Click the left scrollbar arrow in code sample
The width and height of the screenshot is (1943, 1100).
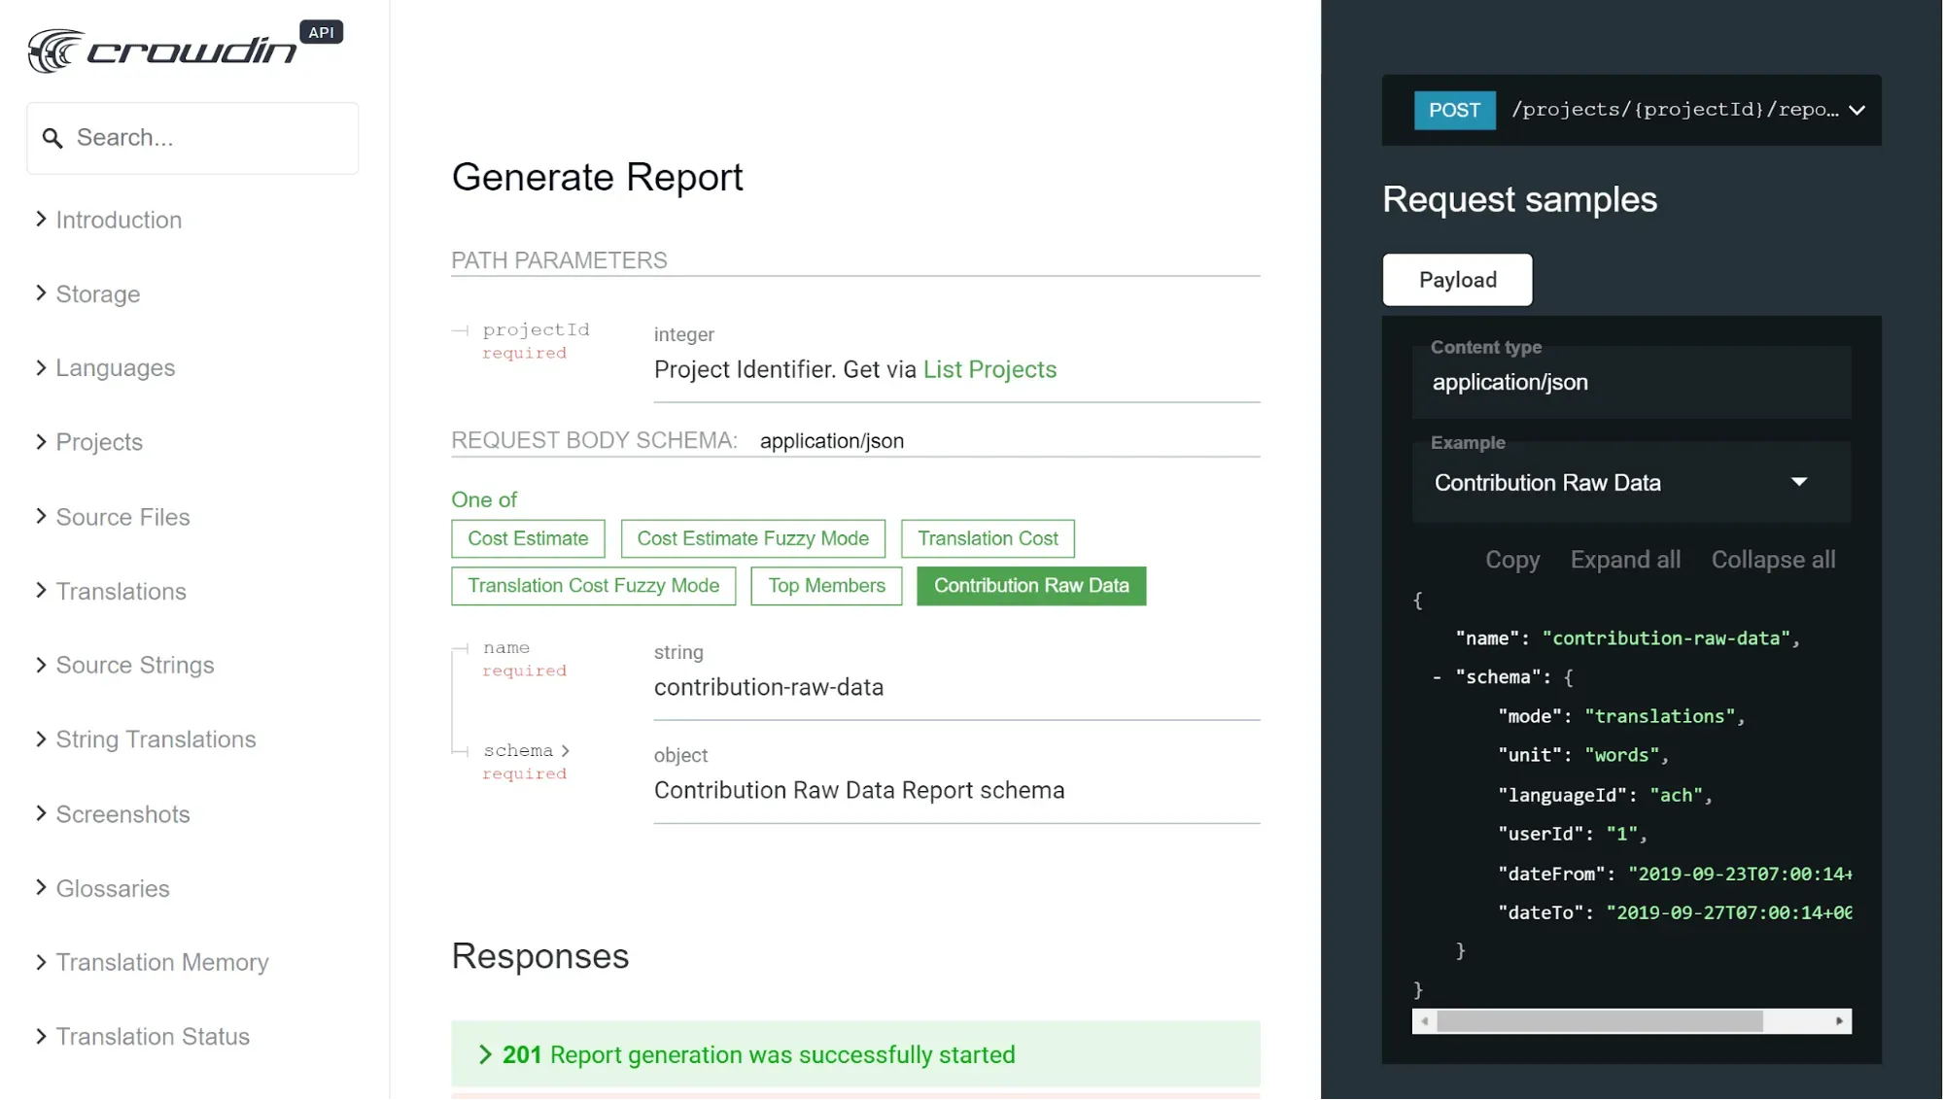pos(1425,1021)
